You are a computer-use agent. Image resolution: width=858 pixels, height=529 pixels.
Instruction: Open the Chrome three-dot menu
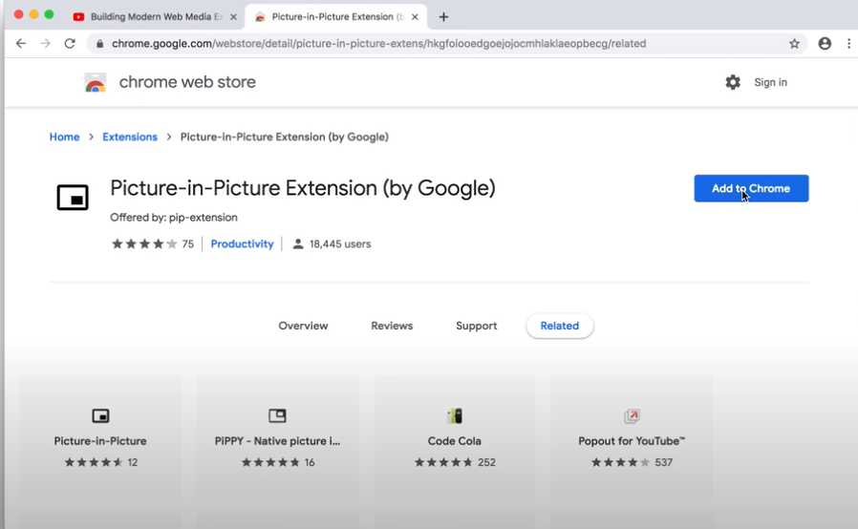click(848, 43)
